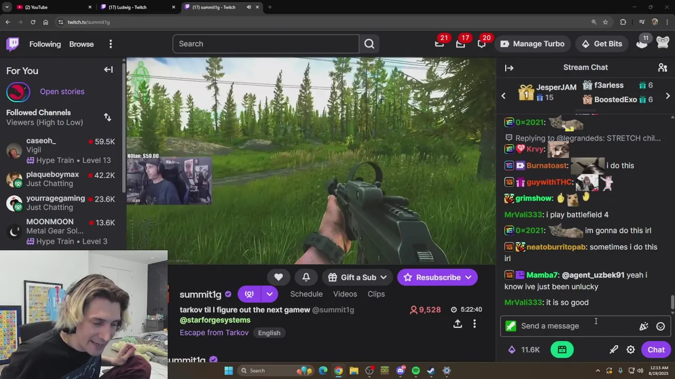
Task: Go to the Browse page
Action: (x=81, y=44)
